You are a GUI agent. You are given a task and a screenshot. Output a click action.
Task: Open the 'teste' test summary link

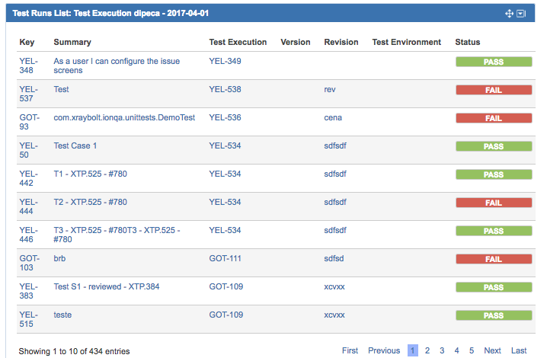[62, 315]
